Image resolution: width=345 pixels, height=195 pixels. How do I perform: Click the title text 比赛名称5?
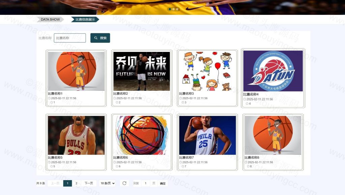(55, 158)
